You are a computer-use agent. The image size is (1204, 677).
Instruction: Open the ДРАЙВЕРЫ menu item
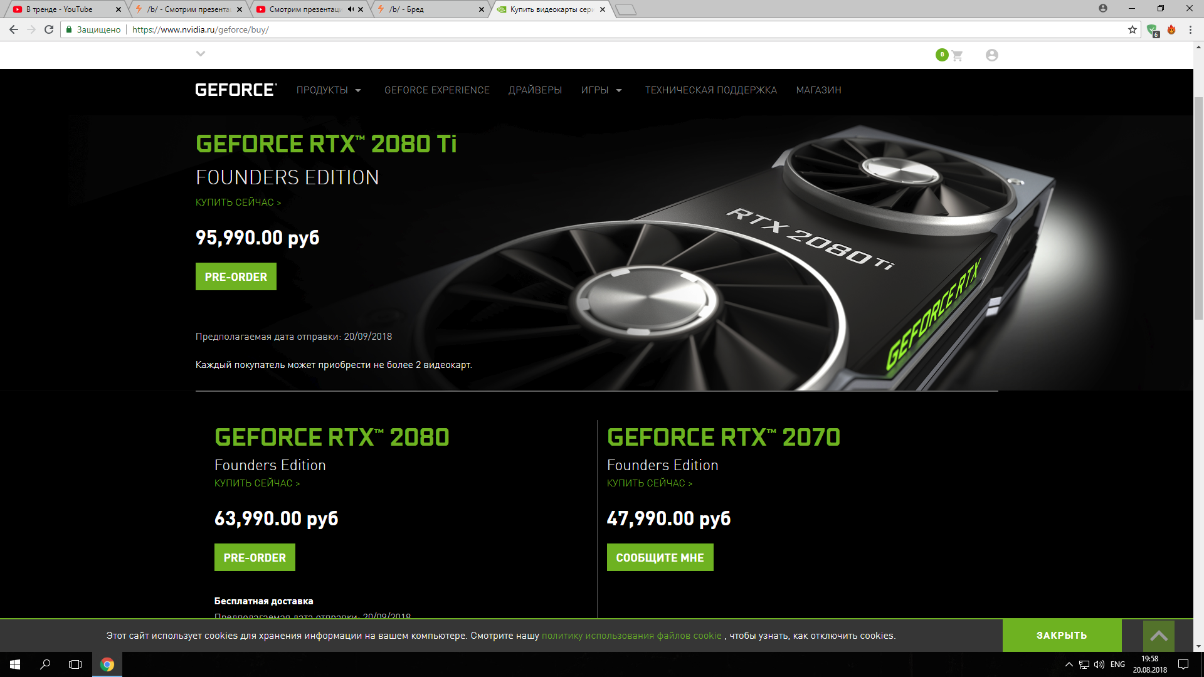coord(535,90)
